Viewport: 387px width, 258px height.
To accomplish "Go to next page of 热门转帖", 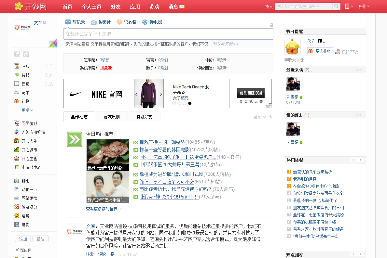I will click(x=360, y=160).
